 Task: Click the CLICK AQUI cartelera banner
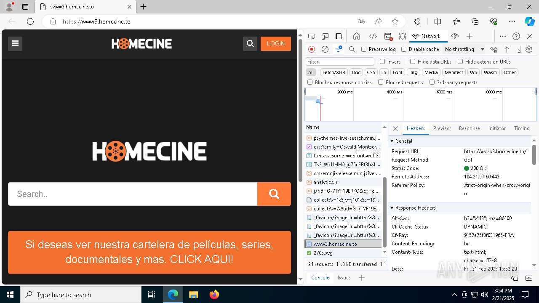149,252
